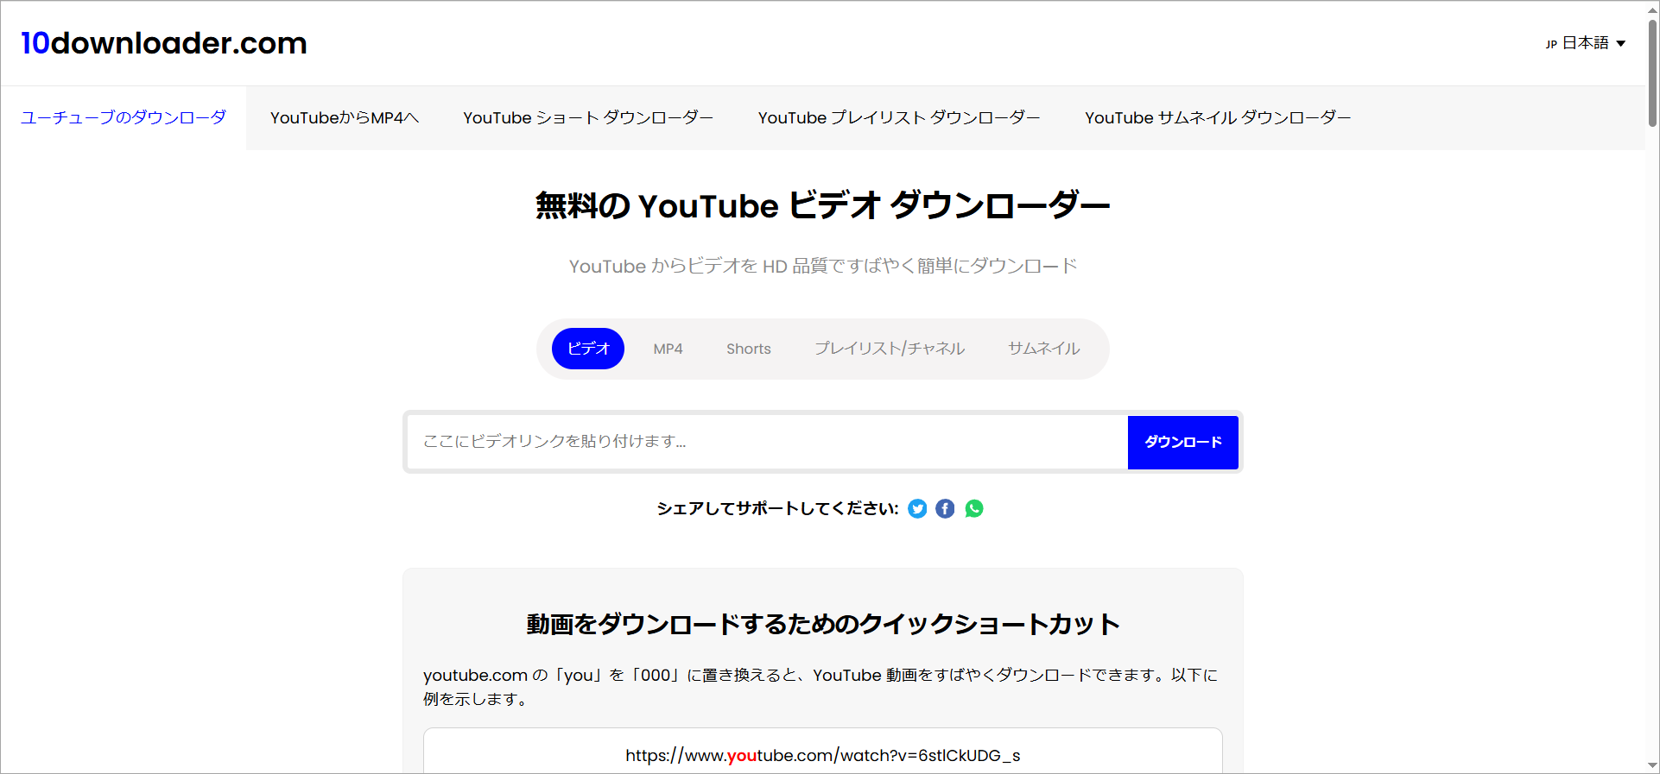This screenshot has height=774, width=1660.
Task: Click the blue ダウンロード button
Action: 1183,442
